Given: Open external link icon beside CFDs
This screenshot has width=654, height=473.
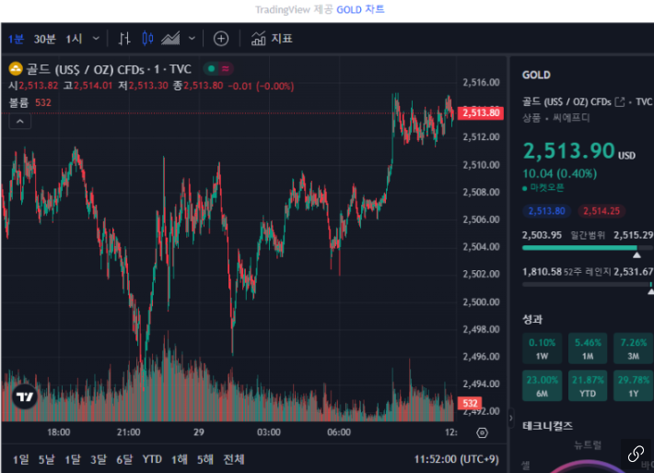Looking at the screenshot, I should click(x=620, y=101).
